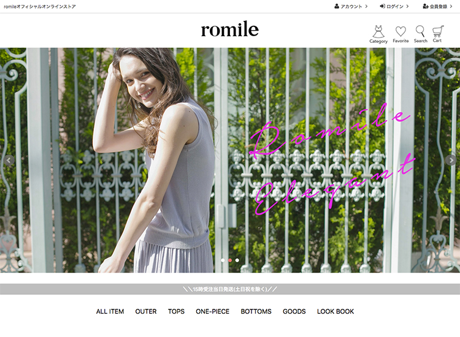The height and width of the screenshot is (337, 460).
Task: Open Favorite heart icon
Action: [401, 31]
